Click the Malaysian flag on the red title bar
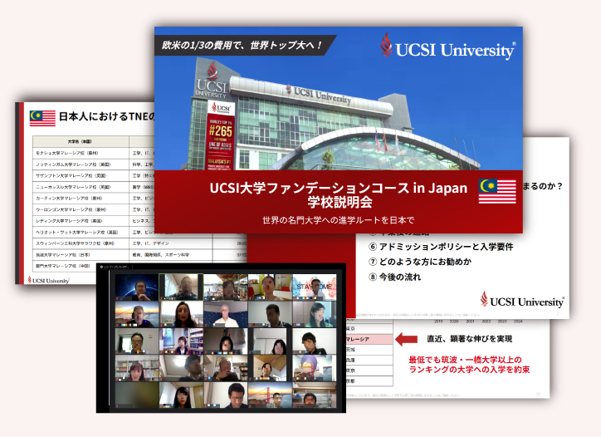 click(x=497, y=191)
